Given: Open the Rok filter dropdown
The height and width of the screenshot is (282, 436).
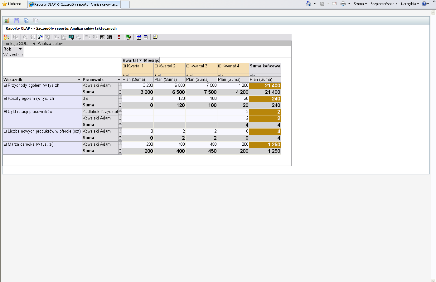Looking at the screenshot, I should (x=20, y=49).
